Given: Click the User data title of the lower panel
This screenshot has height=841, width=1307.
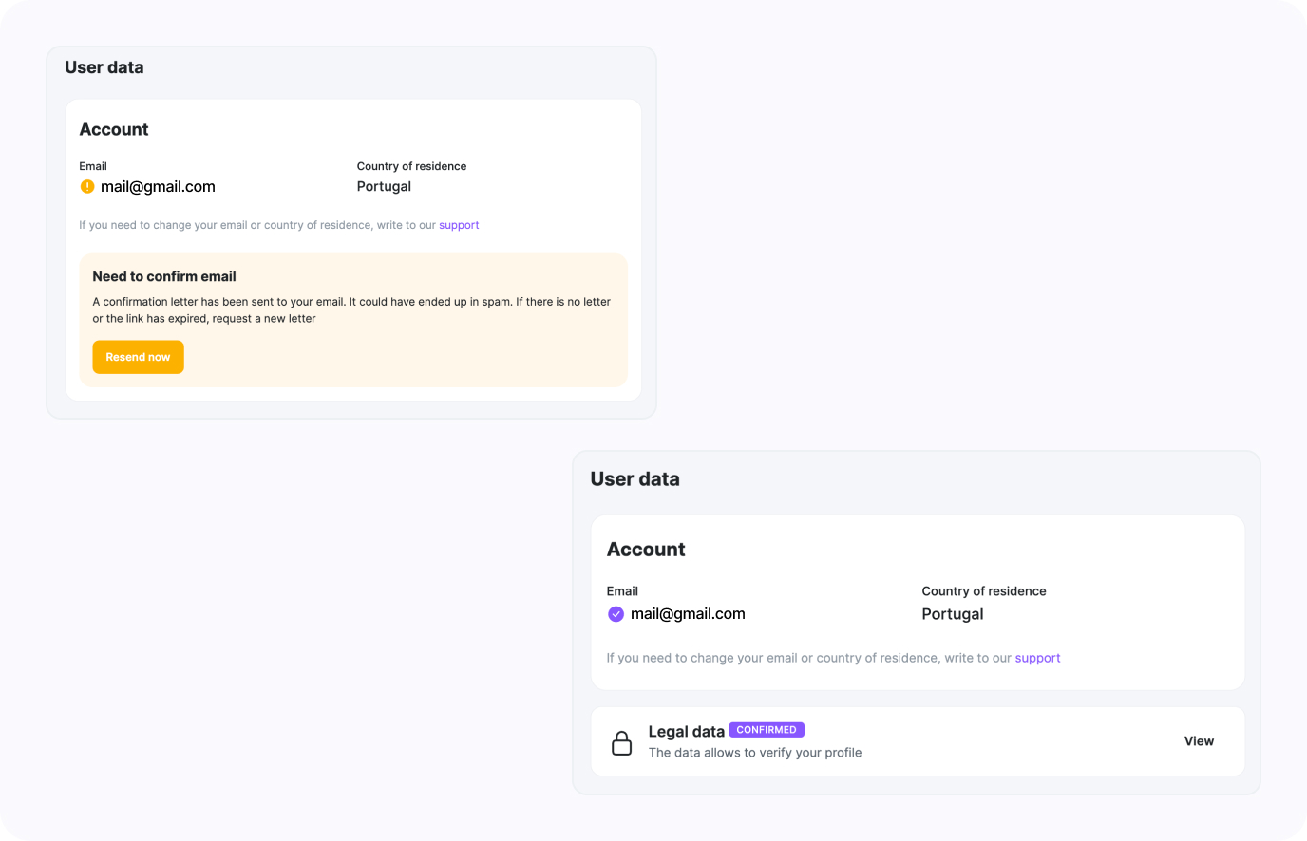Looking at the screenshot, I should tap(635, 479).
